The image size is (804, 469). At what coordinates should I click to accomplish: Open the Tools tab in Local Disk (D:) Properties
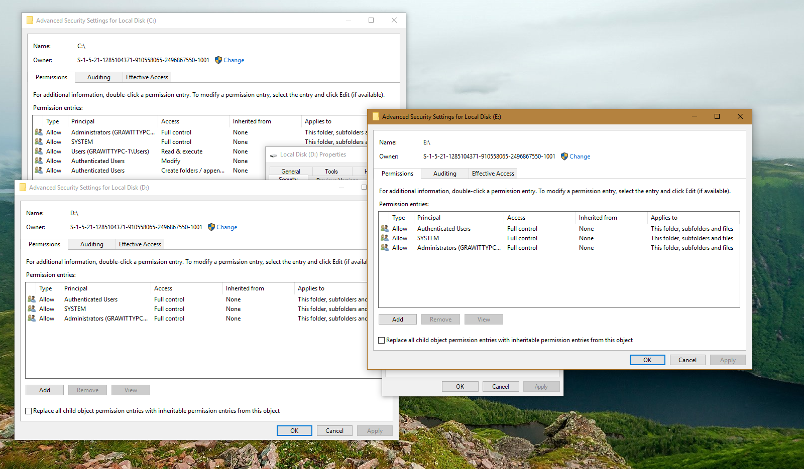(331, 172)
